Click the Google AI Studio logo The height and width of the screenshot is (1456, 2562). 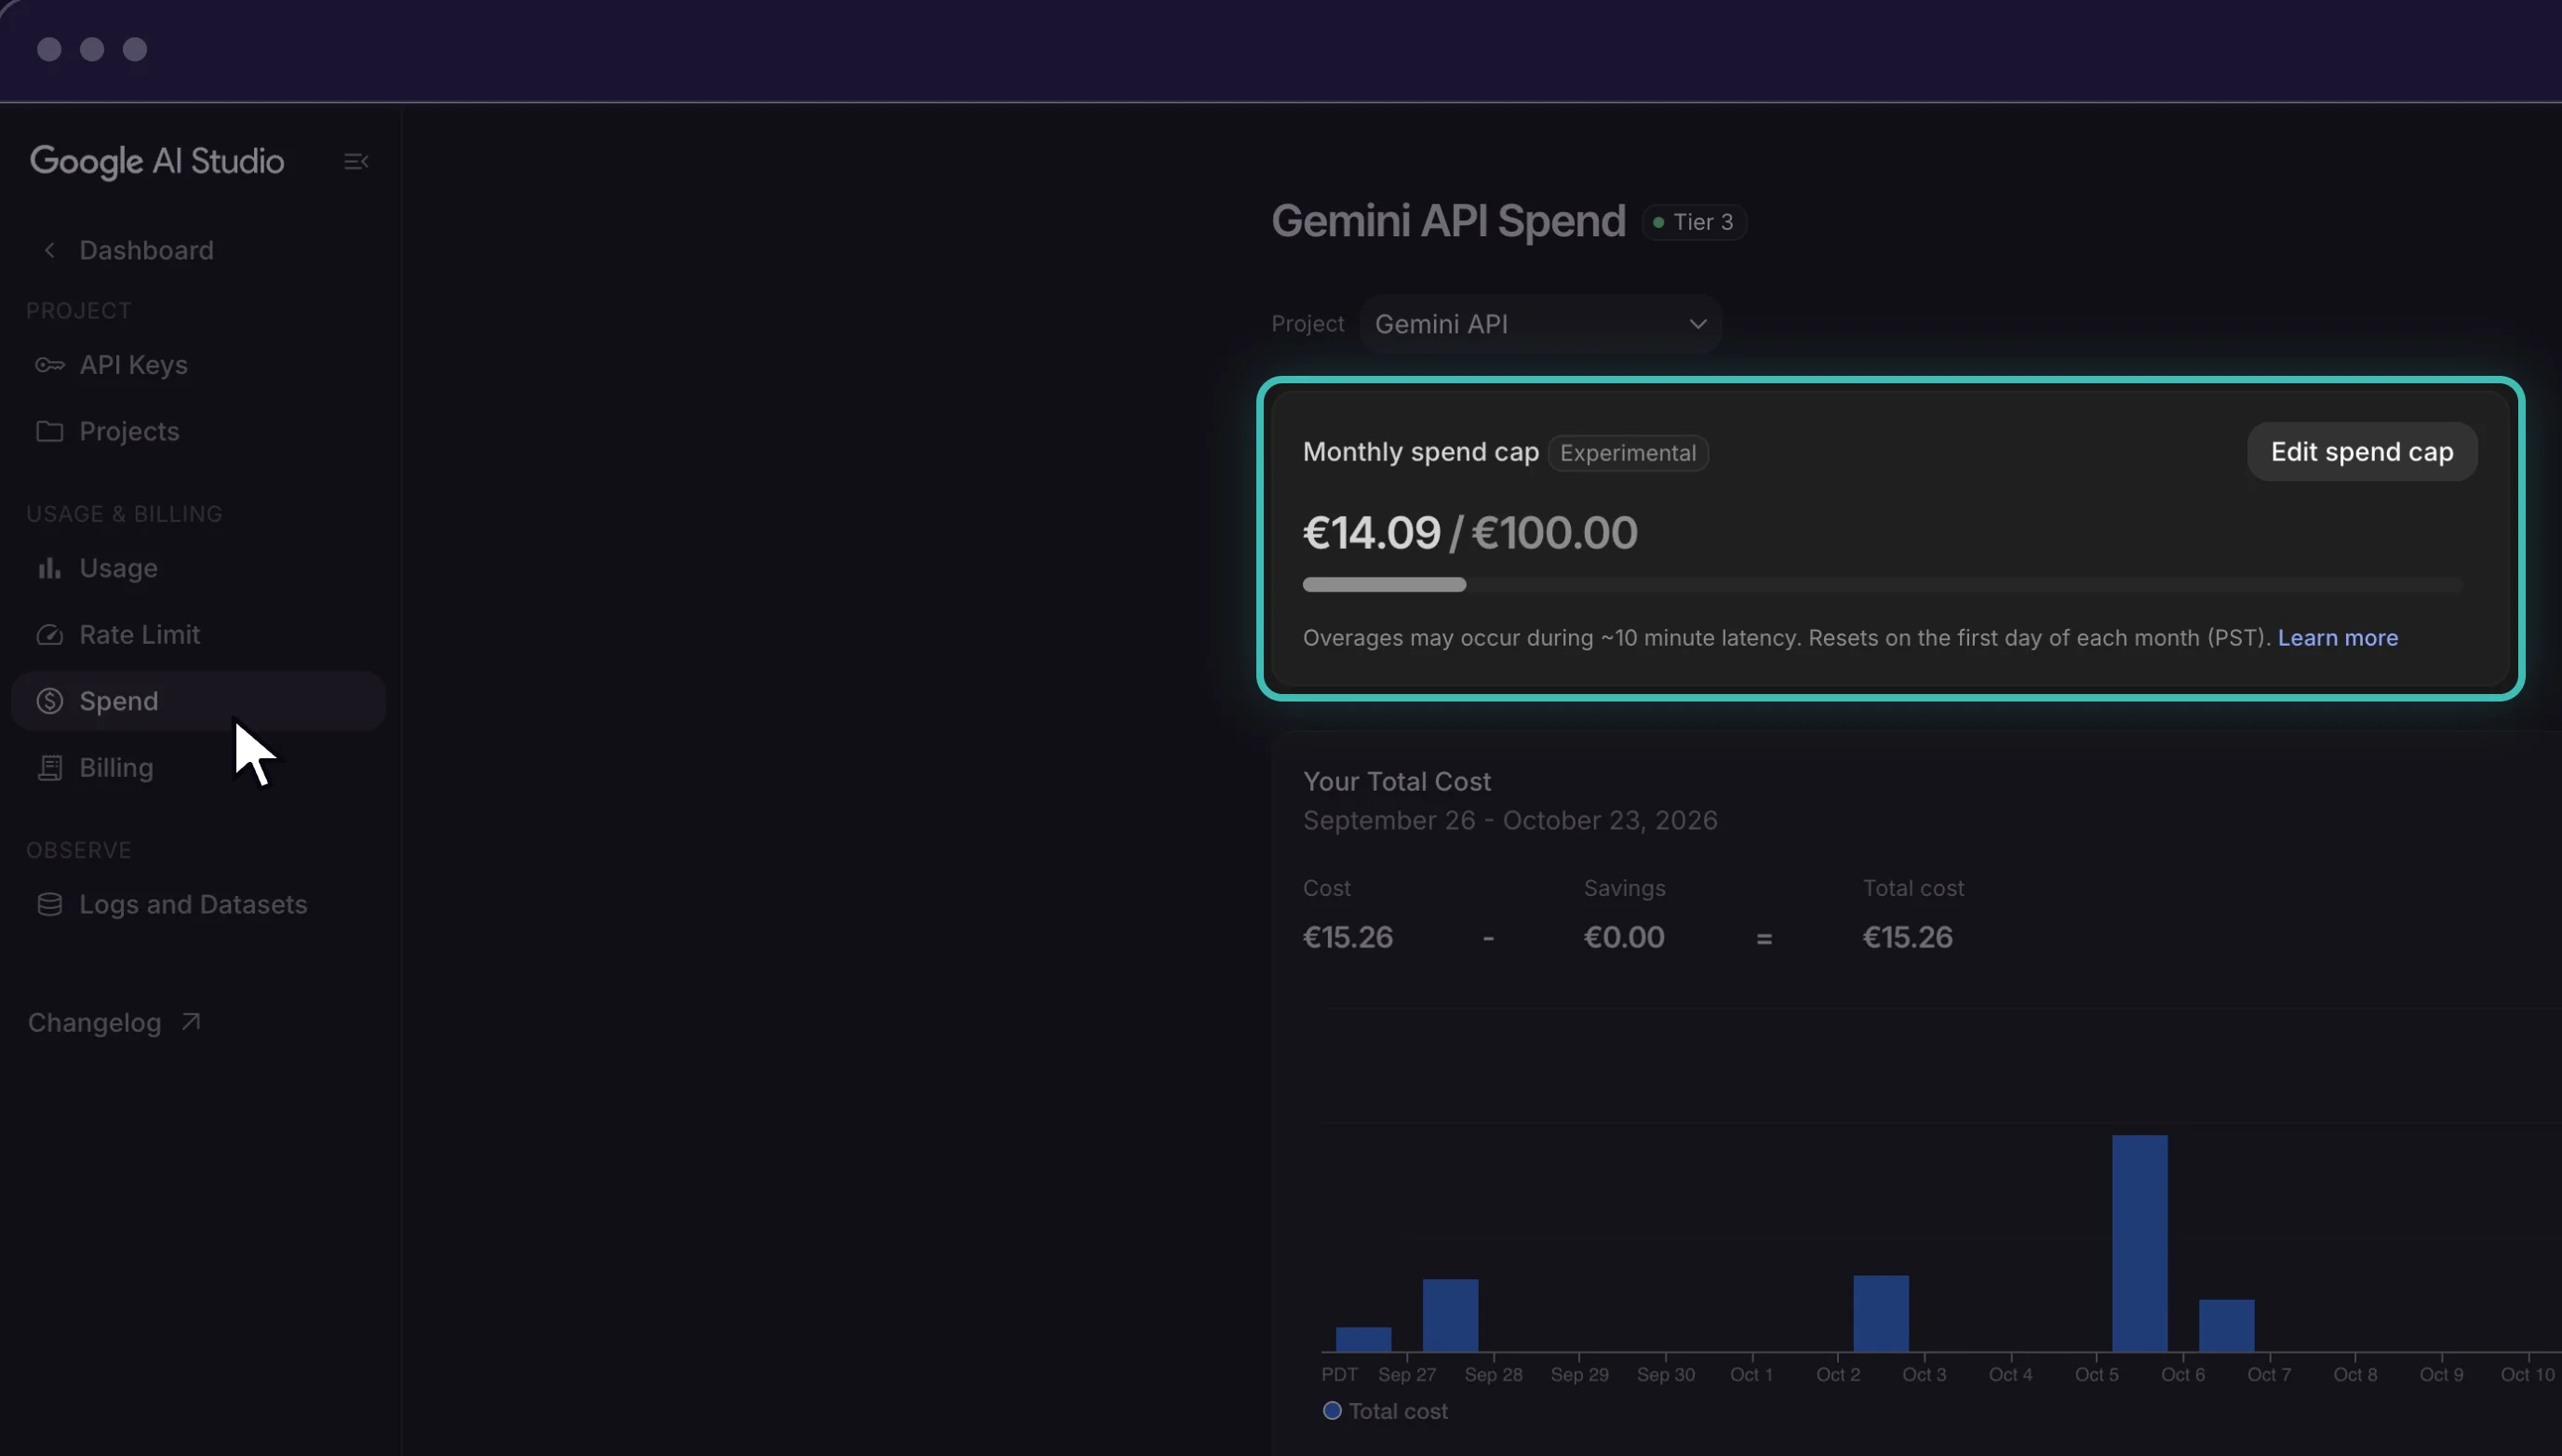(157, 161)
